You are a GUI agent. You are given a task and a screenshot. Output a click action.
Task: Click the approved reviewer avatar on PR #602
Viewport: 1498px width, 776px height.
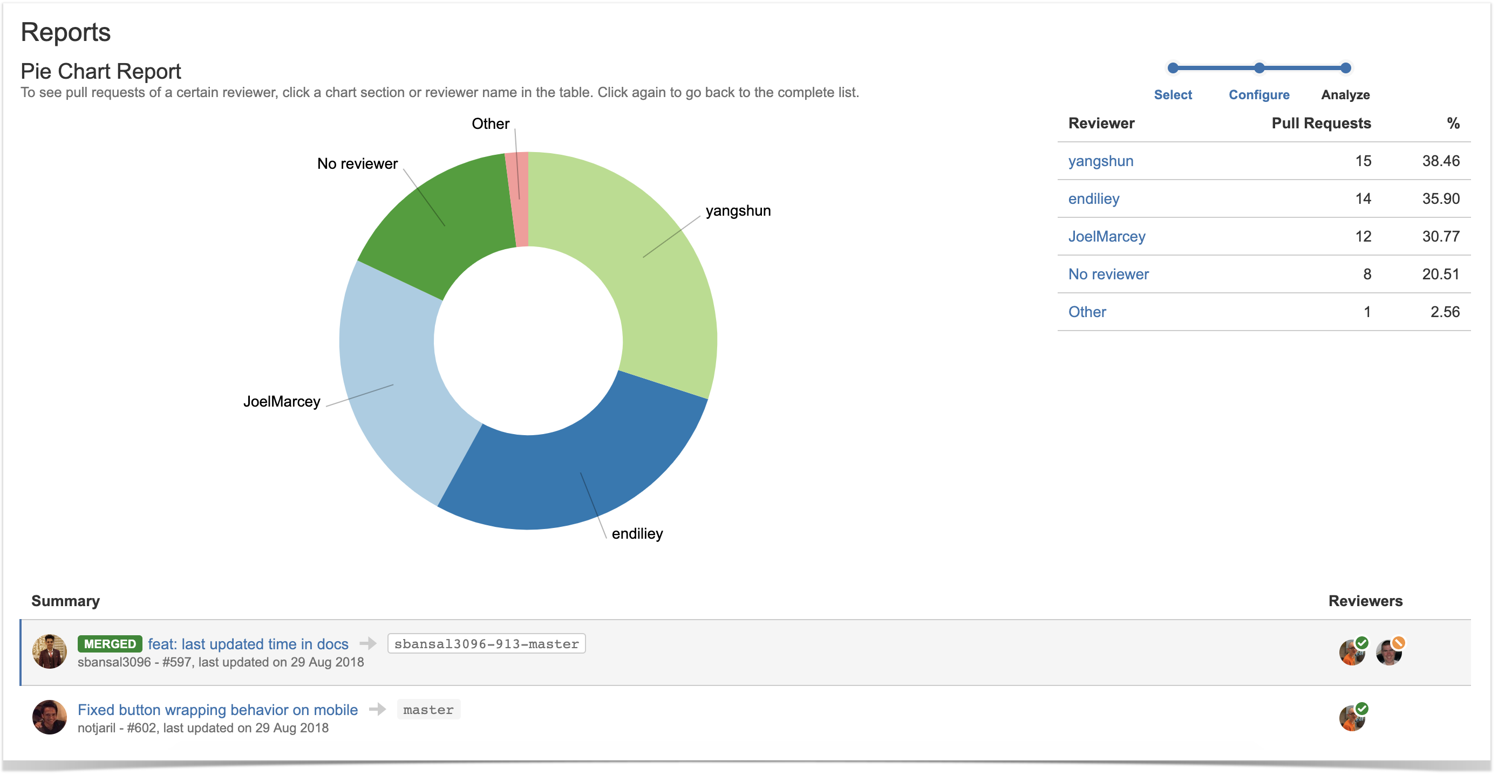point(1352,717)
